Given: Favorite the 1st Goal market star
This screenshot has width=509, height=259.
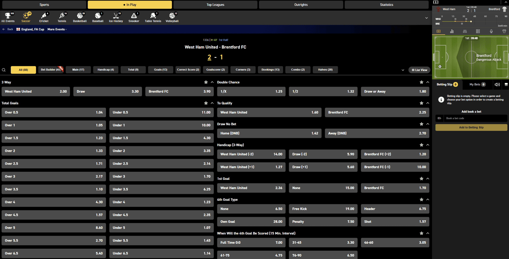Looking at the screenshot, I should point(422,179).
